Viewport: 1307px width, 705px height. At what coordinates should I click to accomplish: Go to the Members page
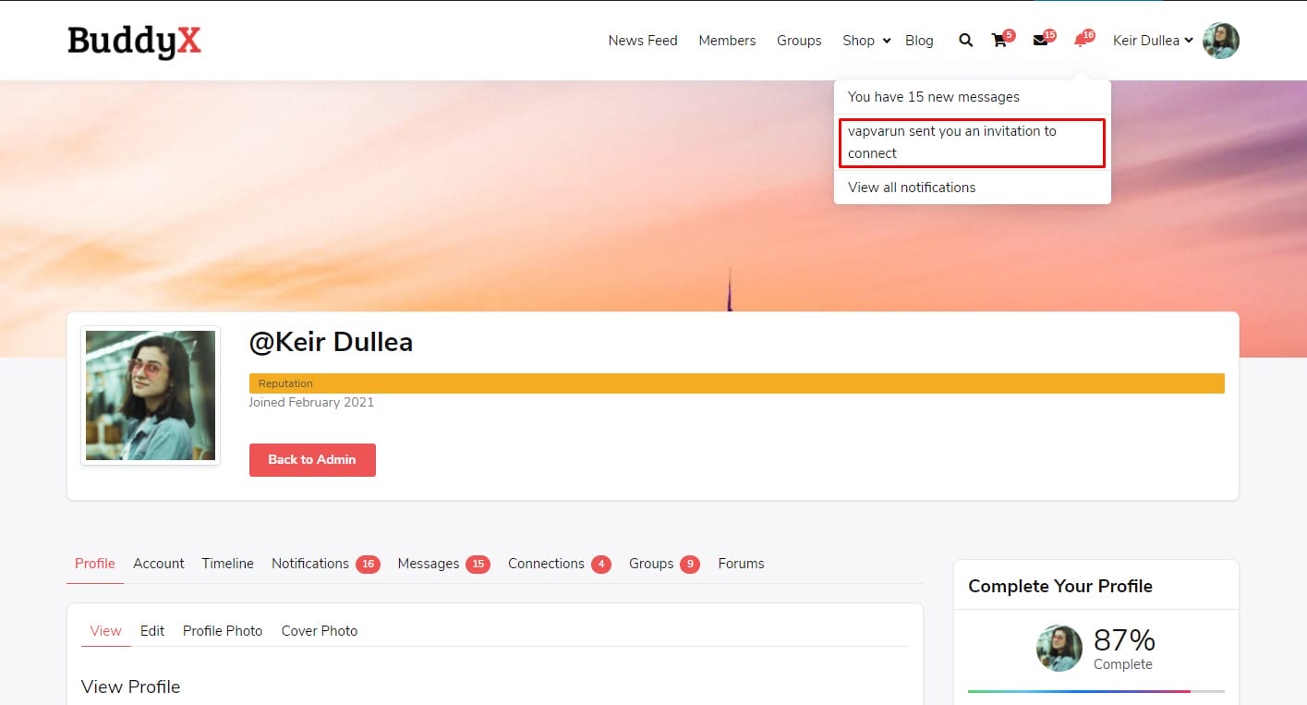pos(727,41)
